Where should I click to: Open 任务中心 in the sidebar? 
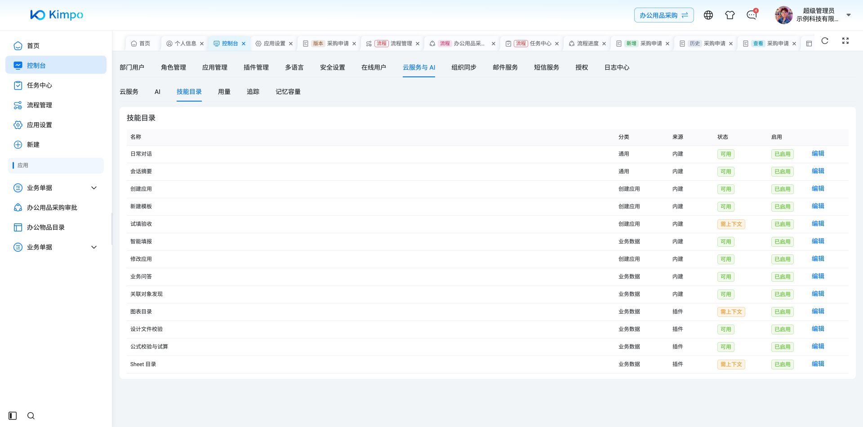(x=56, y=85)
